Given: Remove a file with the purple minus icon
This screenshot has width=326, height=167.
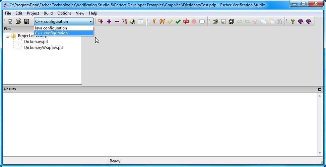Looking at the screenshot, I should 117,21.
